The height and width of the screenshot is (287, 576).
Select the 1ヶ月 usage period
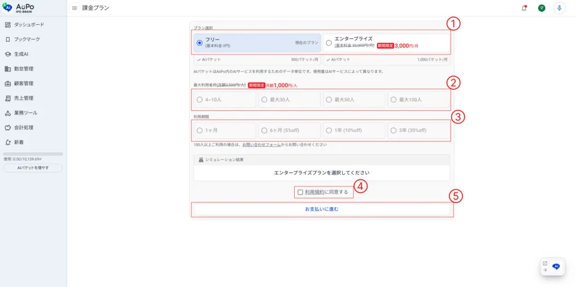tap(224, 130)
